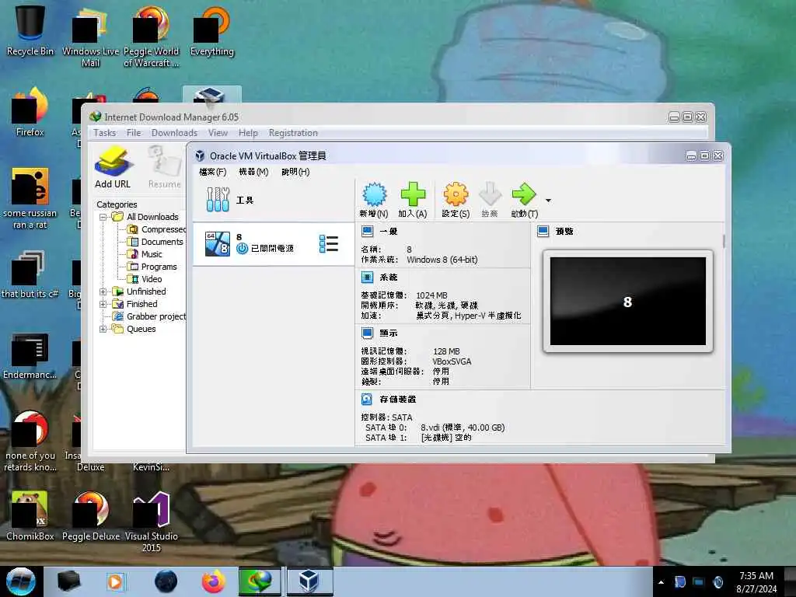This screenshot has height=597, width=796.
Task: Open VM Settings (設定) gear icon
Action: [x=456, y=194]
